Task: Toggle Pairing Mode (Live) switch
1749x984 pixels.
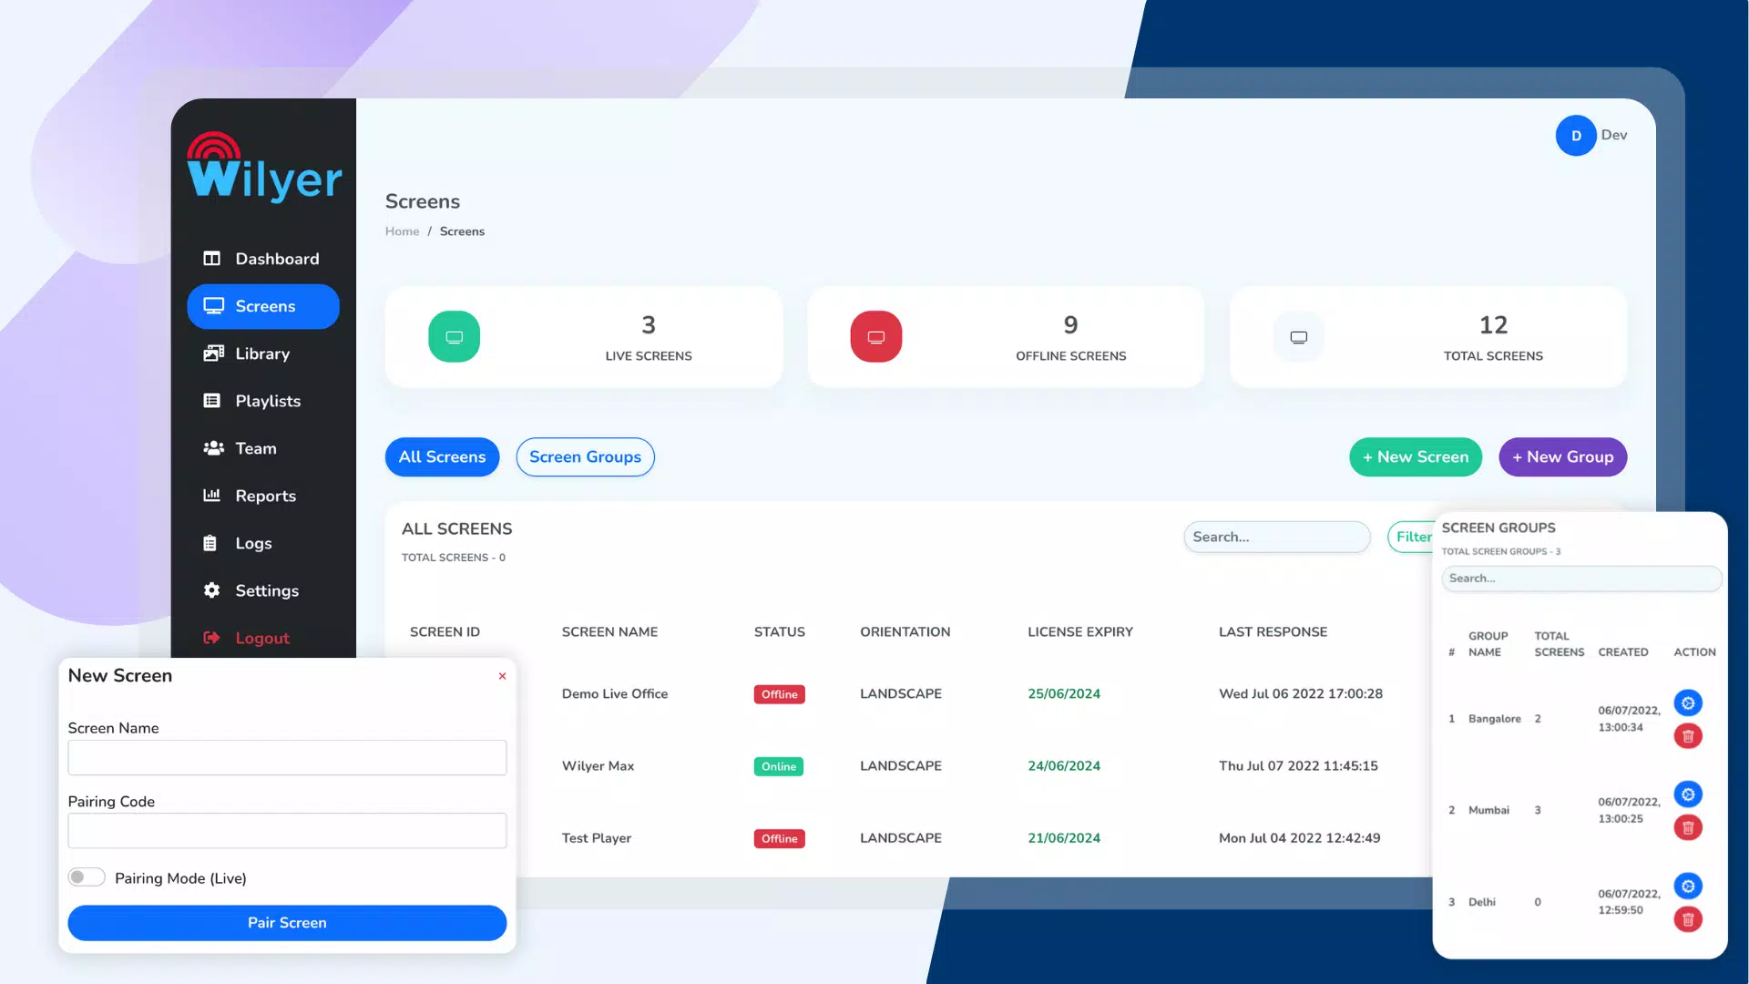Action: [x=87, y=877]
